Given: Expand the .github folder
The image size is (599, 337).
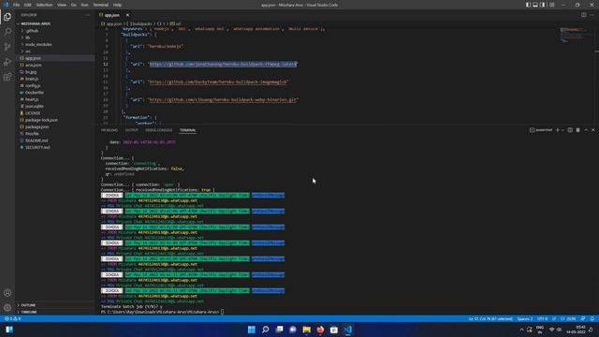Looking at the screenshot, I should pos(32,31).
